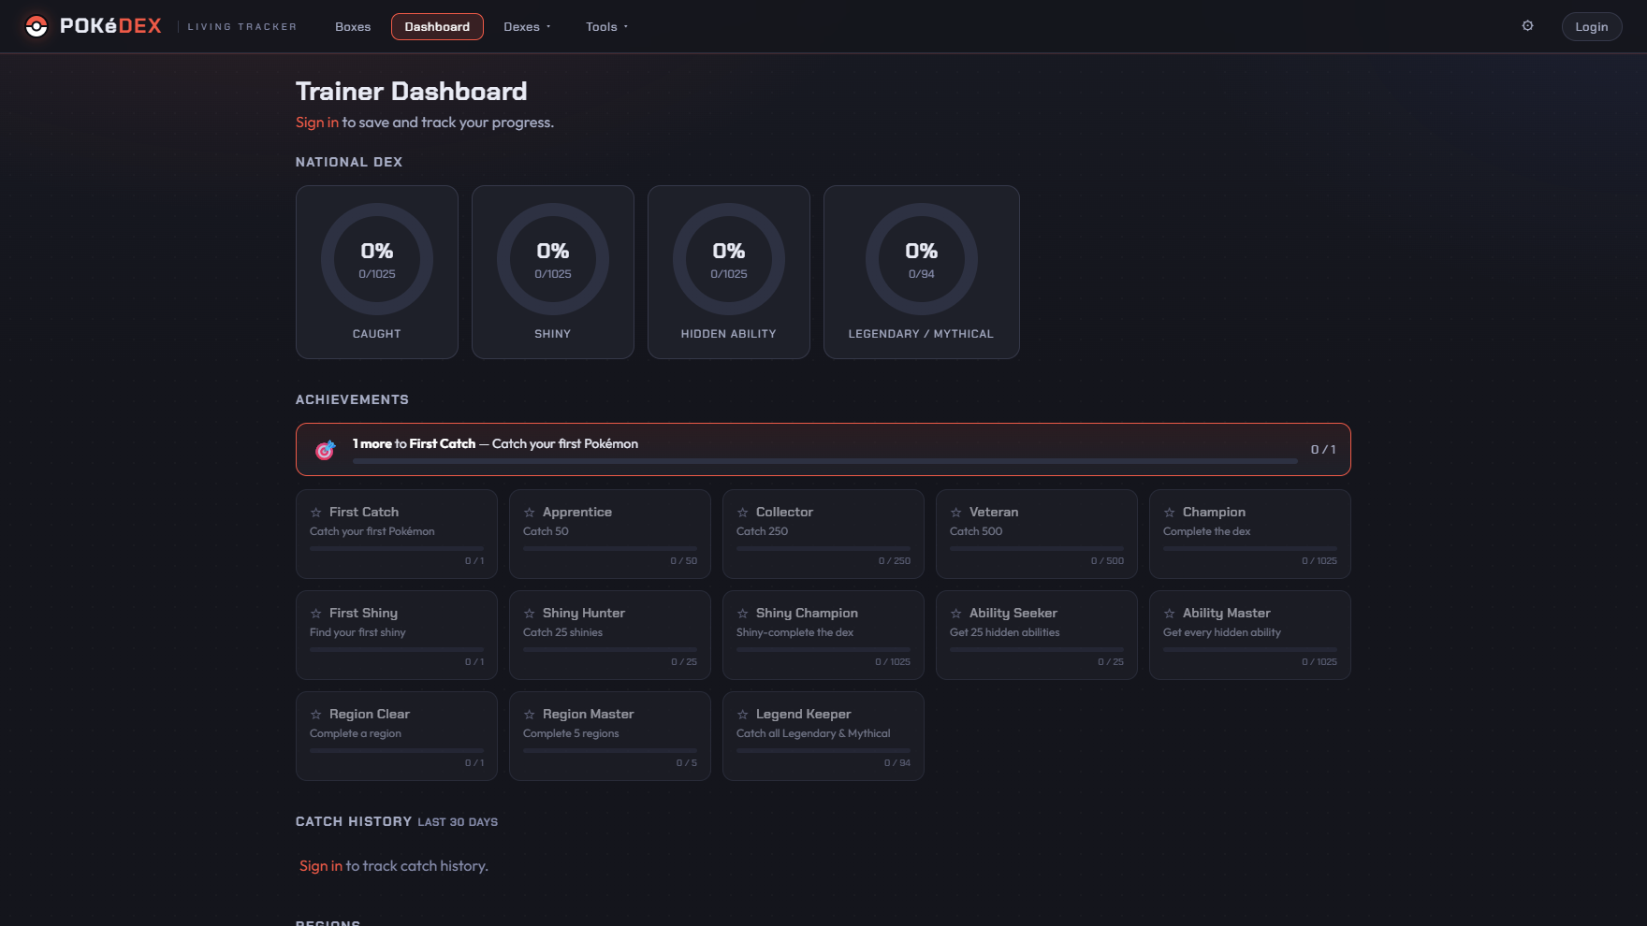Click the '0/94' text in Legendary ring
This screenshot has height=926, width=1647.
922,274
